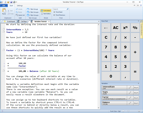Click the copy icon beside the Years line
Screen dimensions: 143x113
click(4, 32)
